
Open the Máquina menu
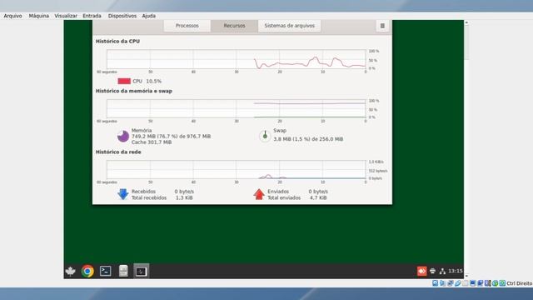tap(39, 16)
